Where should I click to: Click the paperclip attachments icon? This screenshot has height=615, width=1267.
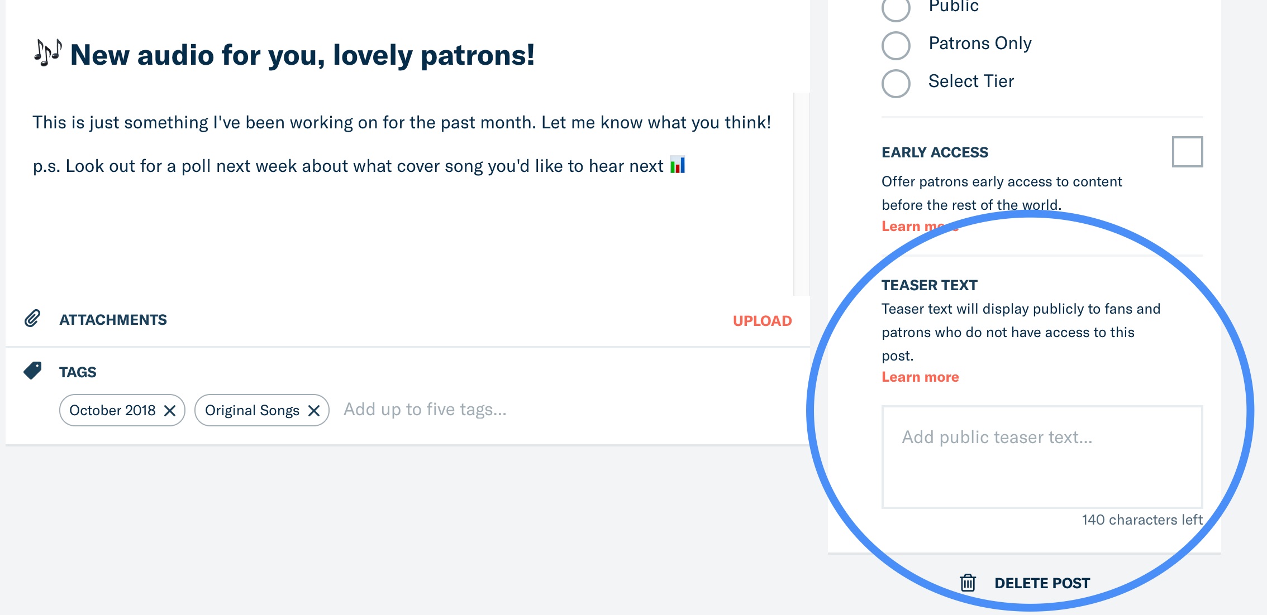pyautogui.click(x=32, y=319)
